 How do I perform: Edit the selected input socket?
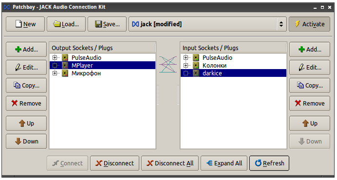coord(310,68)
